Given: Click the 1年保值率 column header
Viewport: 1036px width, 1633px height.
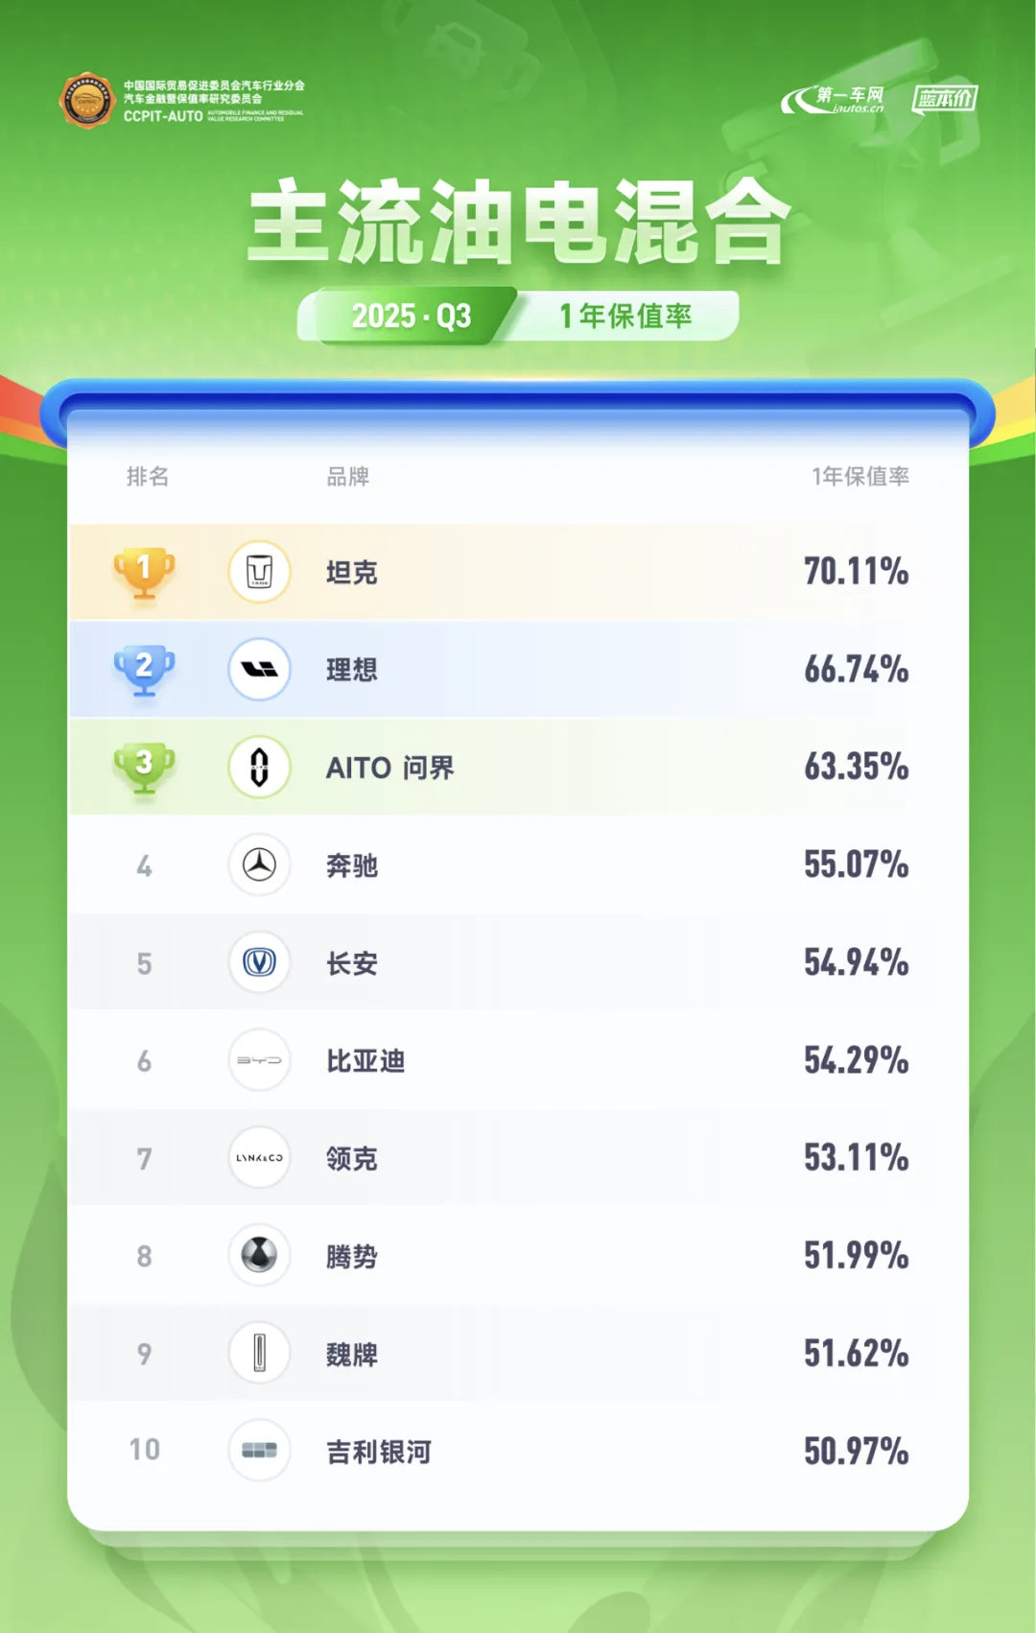Looking at the screenshot, I should click(x=860, y=477).
